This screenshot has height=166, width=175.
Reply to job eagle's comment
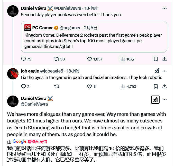click(25, 86)
